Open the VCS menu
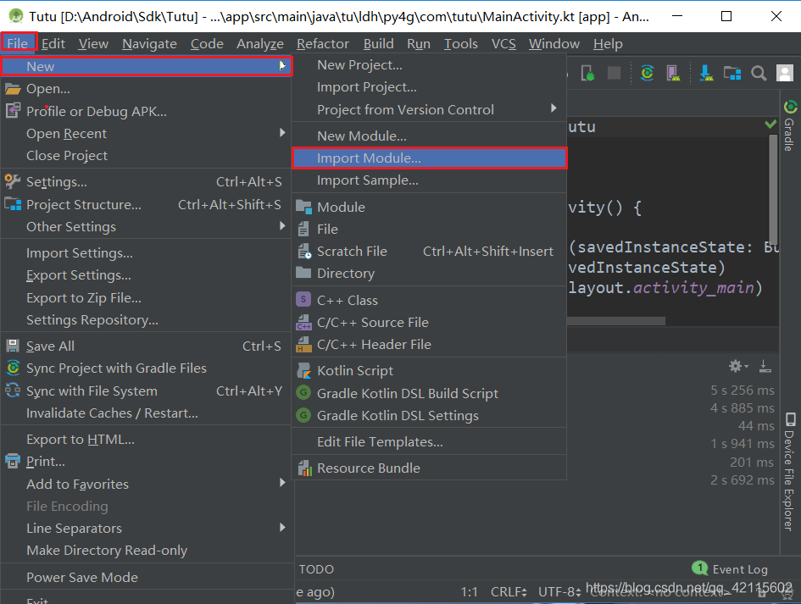Image resolution: width=801 pixels, height=604 pixels. coord(503,44)
